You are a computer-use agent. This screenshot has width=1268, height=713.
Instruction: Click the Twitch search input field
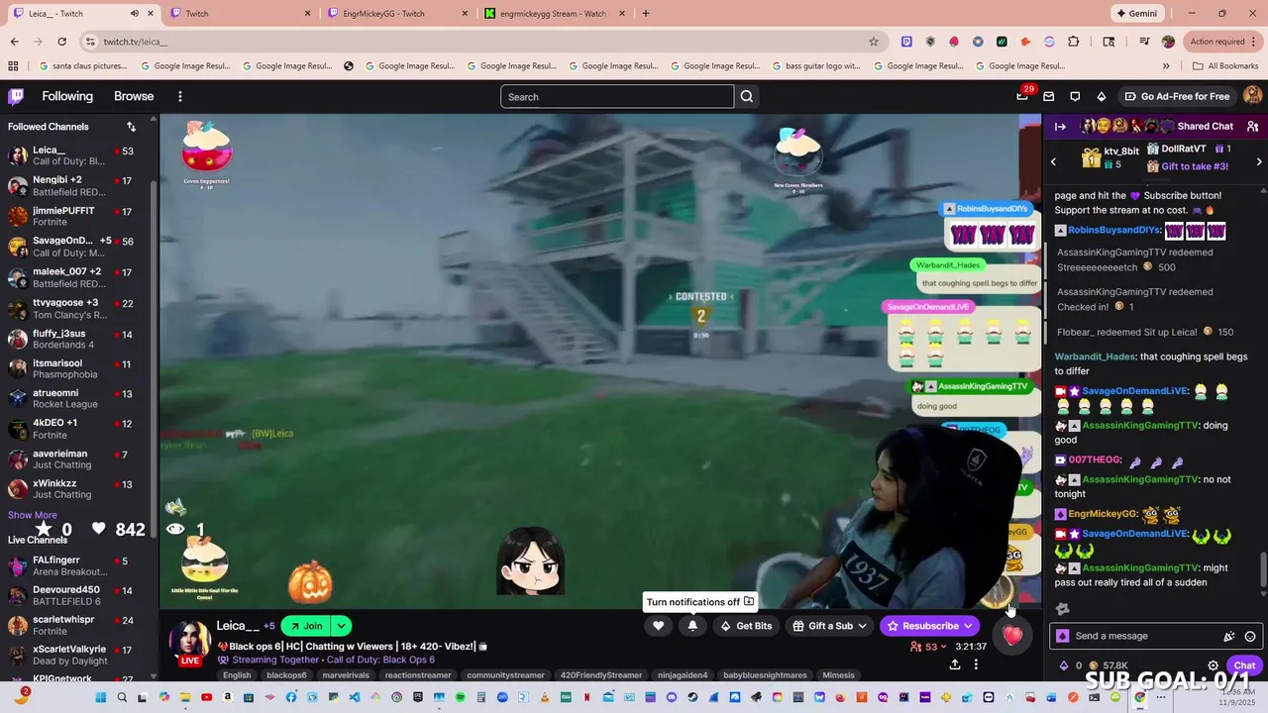coord(617,96)
